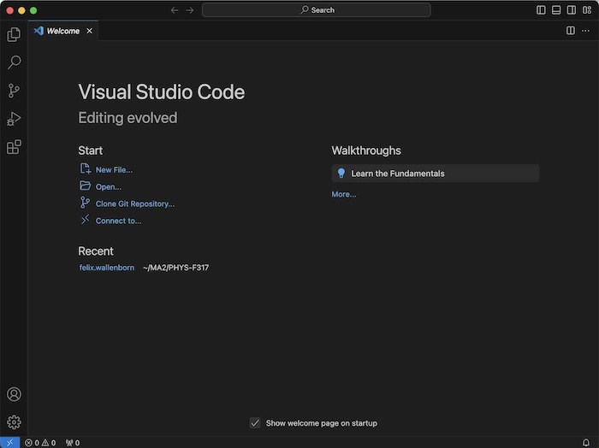Open the Extensions view
This screenshot has width=599, height=448.
point(14,147)
